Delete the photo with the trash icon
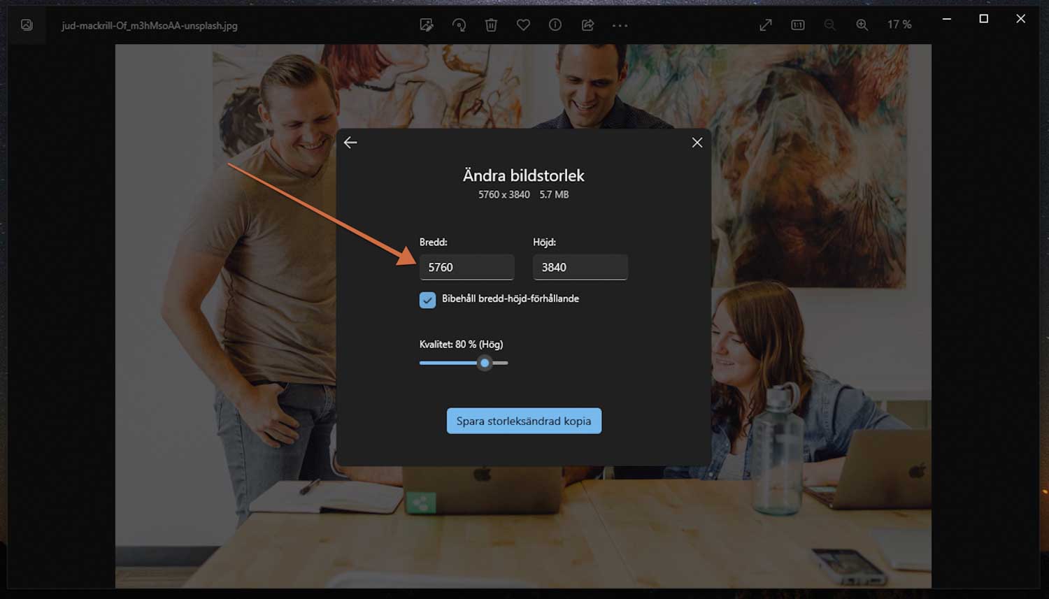1049x599 pixels. point(491,25)
